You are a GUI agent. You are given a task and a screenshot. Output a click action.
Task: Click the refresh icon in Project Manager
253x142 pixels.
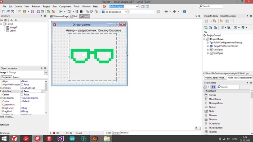pyautogui.click(x=206, y=28)
